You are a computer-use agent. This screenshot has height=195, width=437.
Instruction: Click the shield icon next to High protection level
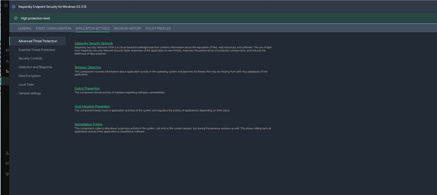16,18
